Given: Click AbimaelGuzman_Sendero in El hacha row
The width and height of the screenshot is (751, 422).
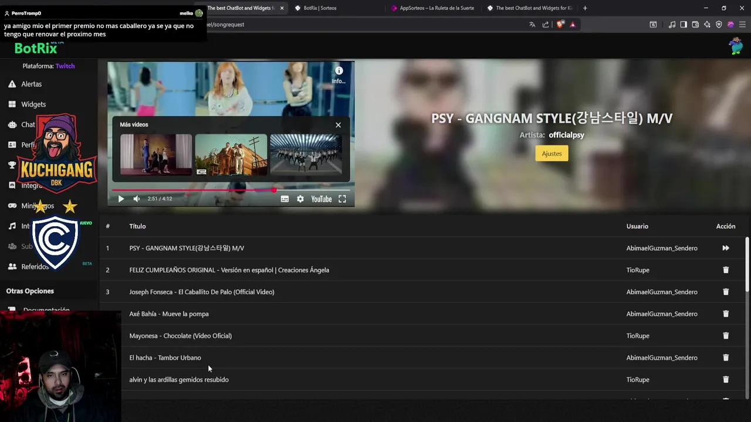Looking at the screenshot, I should 662,358.
